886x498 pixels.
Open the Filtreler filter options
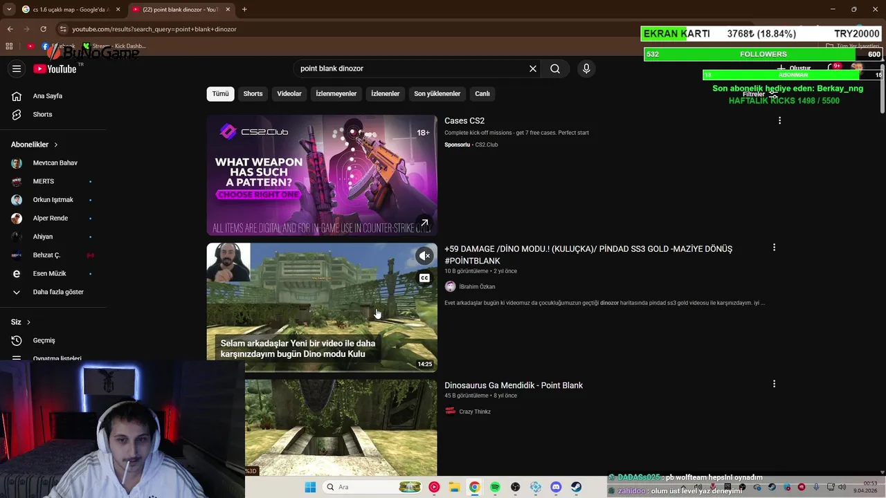(760, 95)
